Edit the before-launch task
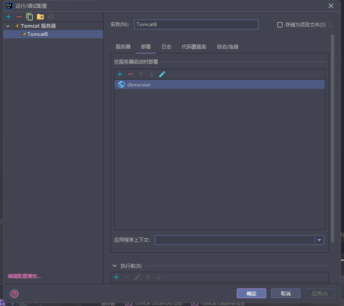This screenshot has width=344, height=306. [x=137, y=277]
